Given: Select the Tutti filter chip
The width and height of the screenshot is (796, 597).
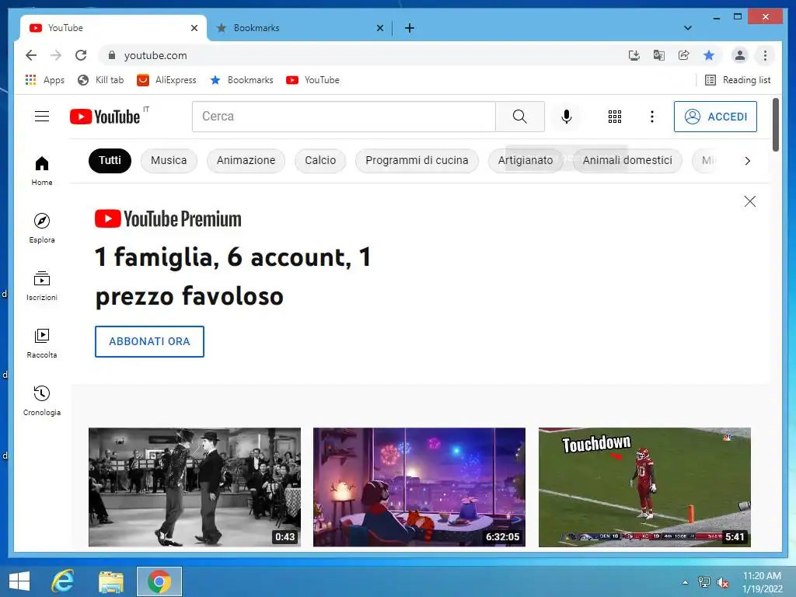Looking at the screenshot, I should (110, 160).
